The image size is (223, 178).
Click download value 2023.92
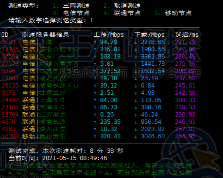tap(153, 129)
